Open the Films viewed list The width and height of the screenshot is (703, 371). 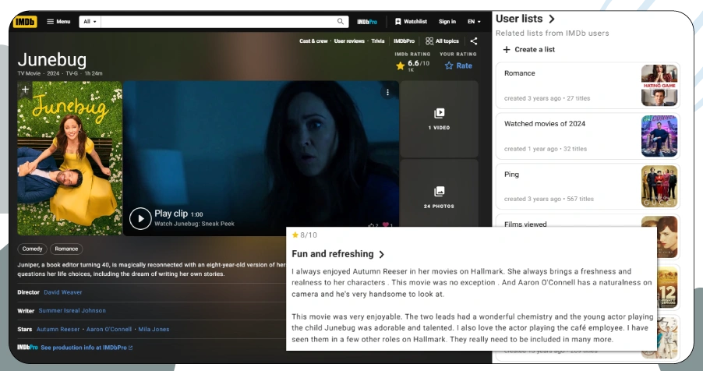[525, 224]
